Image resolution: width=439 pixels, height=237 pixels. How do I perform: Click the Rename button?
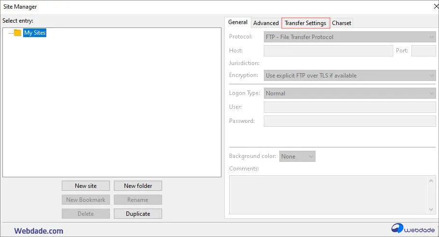[x=138, y=200]
